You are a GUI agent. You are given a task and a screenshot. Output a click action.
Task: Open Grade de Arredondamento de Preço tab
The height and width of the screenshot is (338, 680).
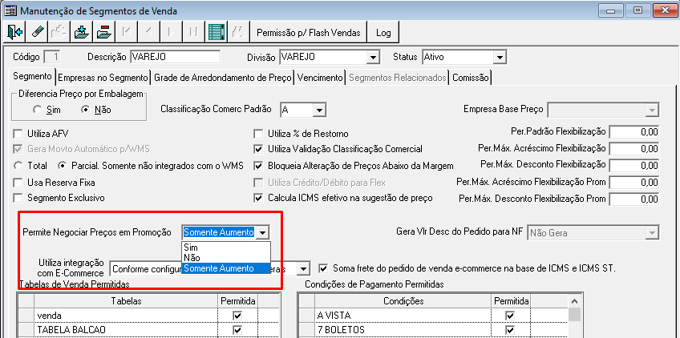coord(223,78)
